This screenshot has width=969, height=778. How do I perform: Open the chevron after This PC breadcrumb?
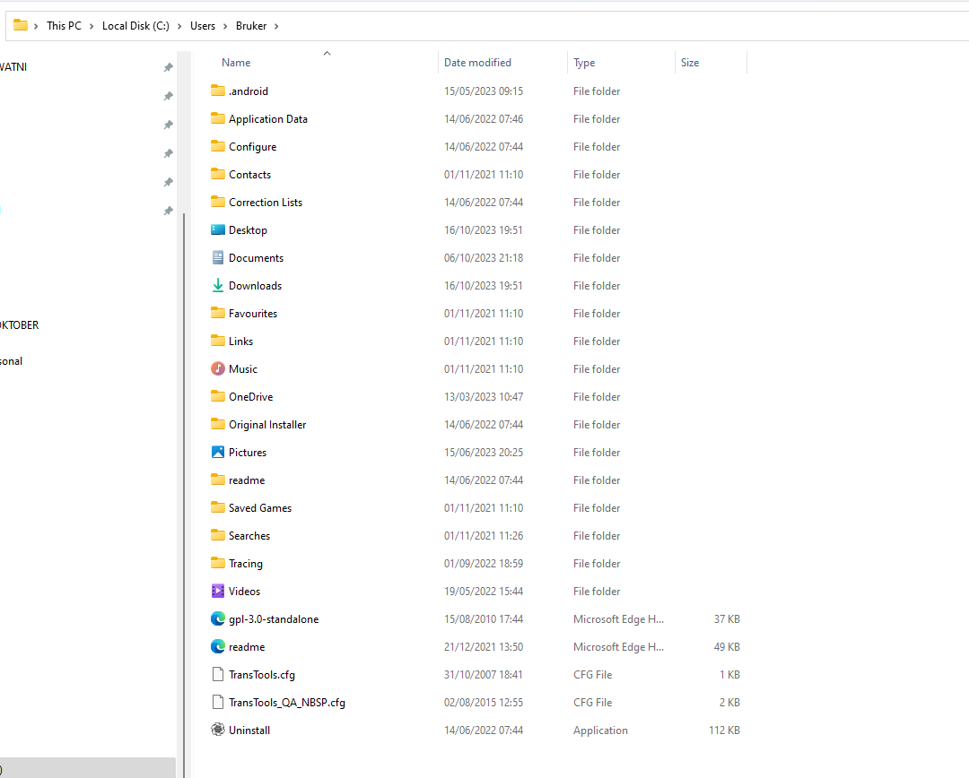[92, 26]
